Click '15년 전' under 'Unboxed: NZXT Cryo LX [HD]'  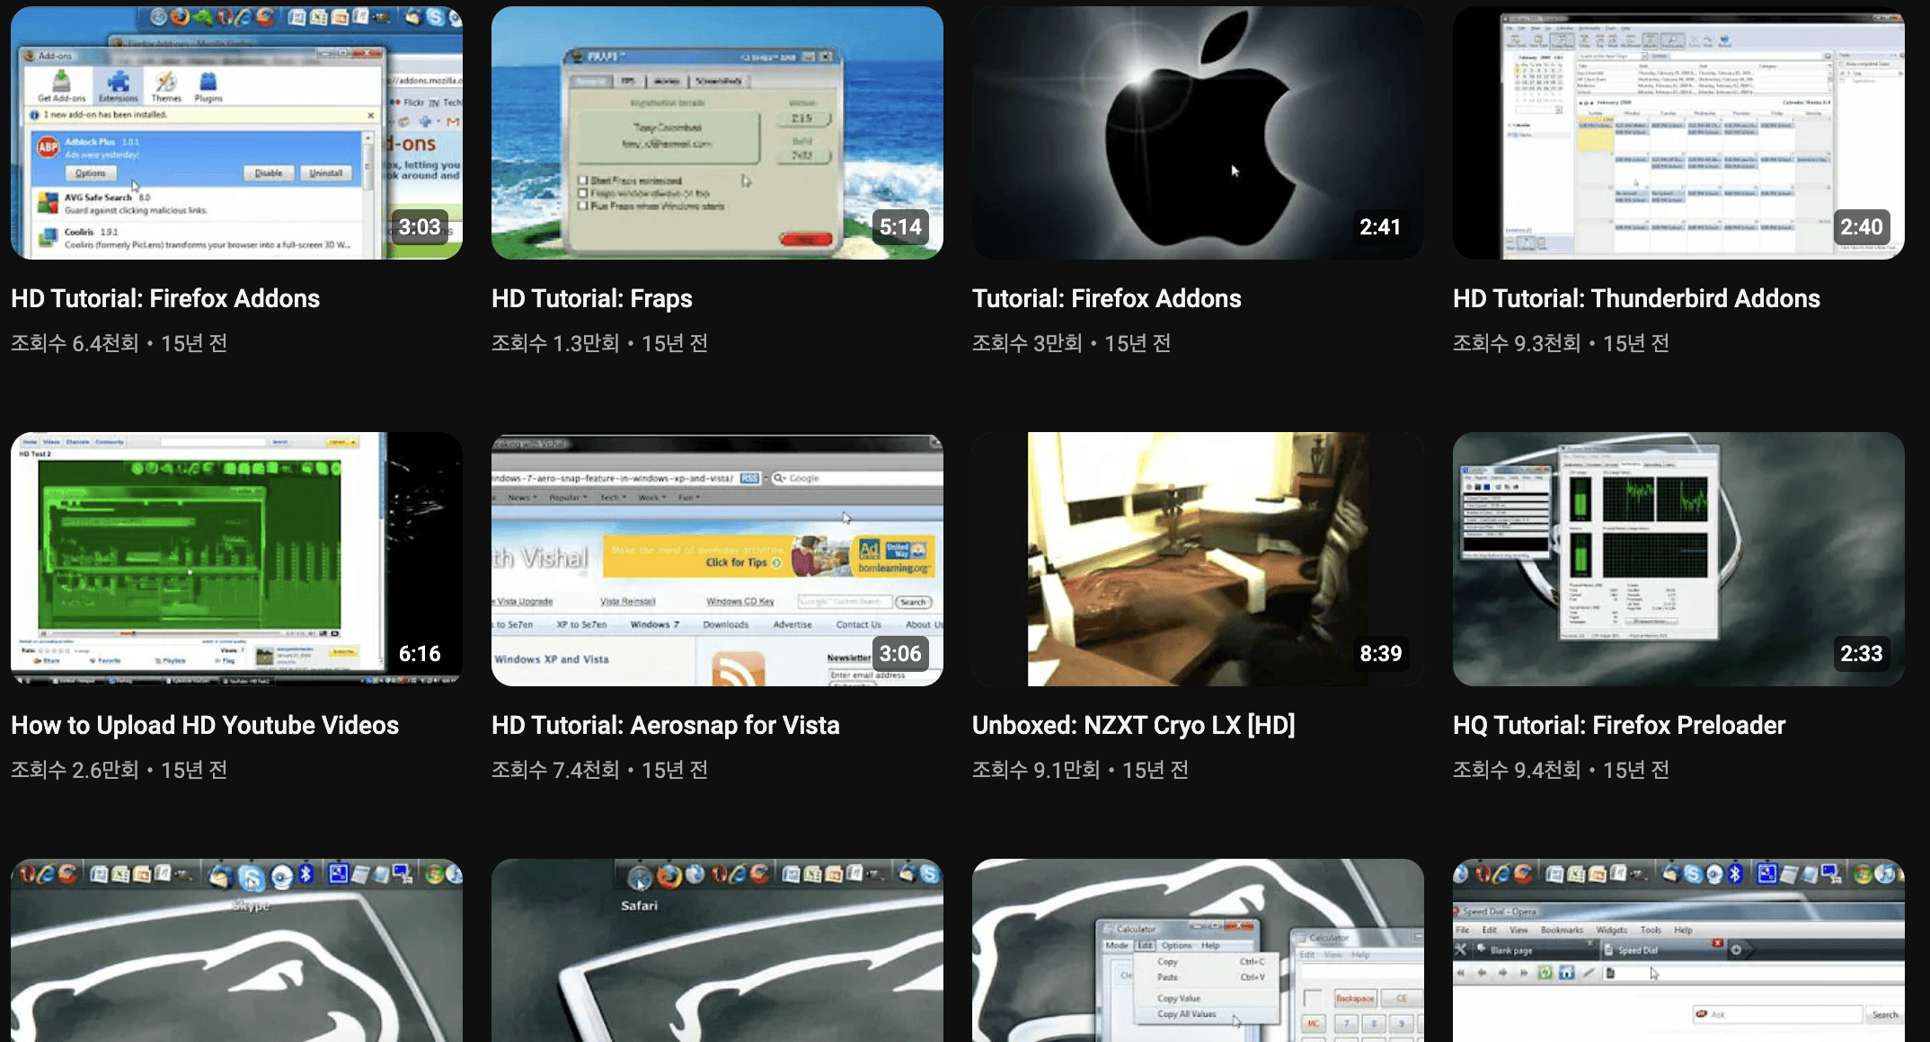[1155, 770]
